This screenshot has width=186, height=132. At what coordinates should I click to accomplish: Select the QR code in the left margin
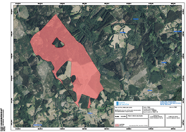click(3, 129)
